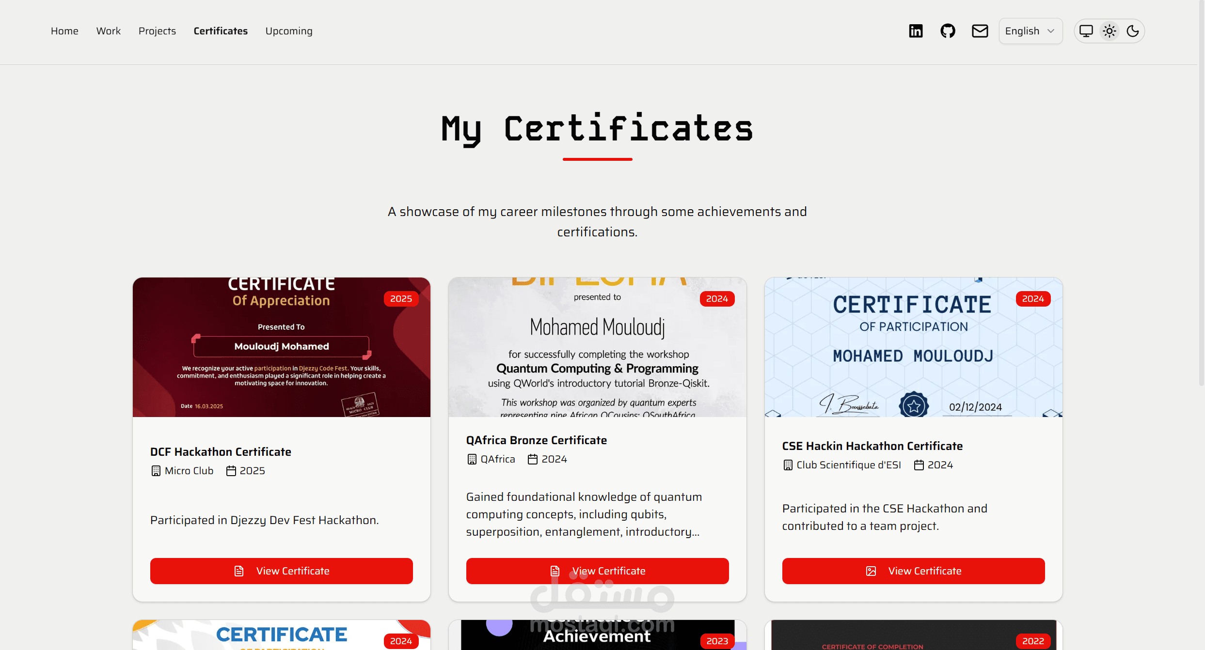Click the Micro Club building icon
Image resolution: width=1205 pixels, height=650 pixels.
coord(156,471)
